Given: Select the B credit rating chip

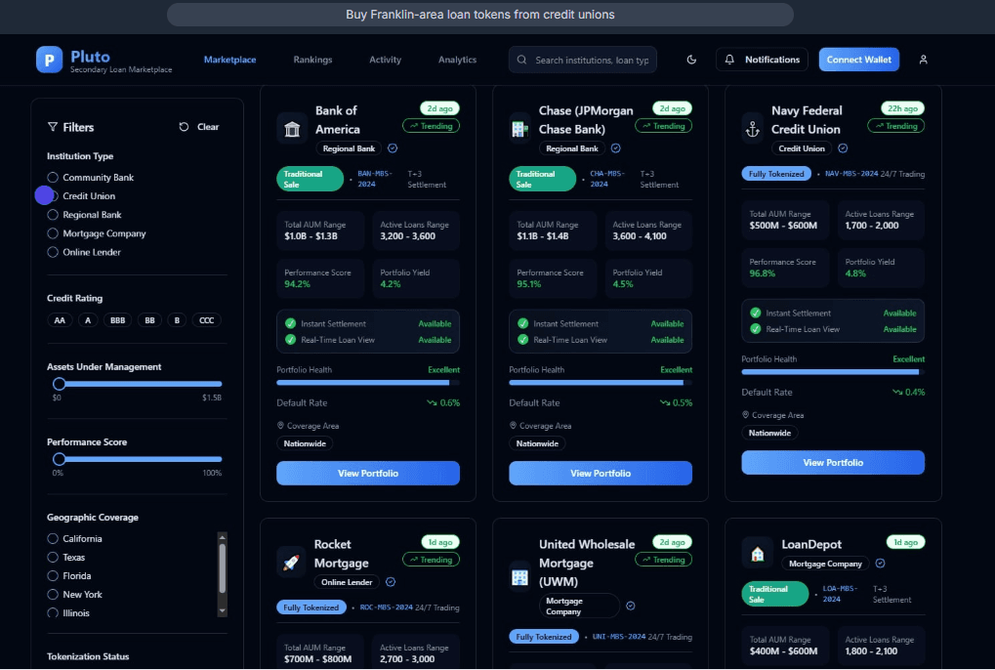Looking at the screenshot, I should pos(177,320).
